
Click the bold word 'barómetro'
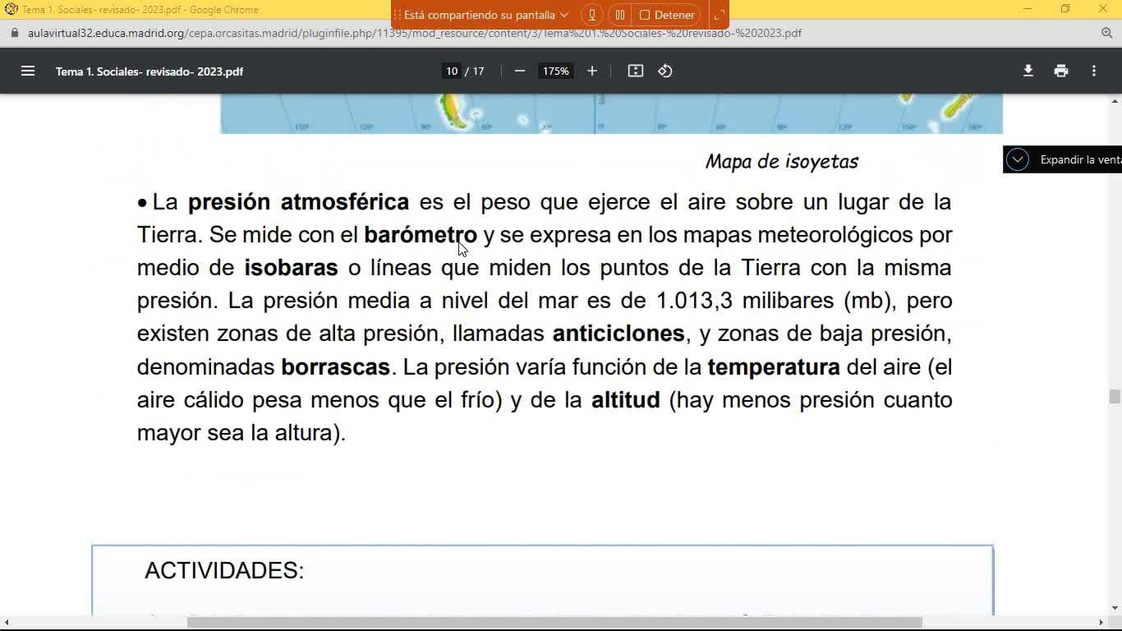coord(421,235)
